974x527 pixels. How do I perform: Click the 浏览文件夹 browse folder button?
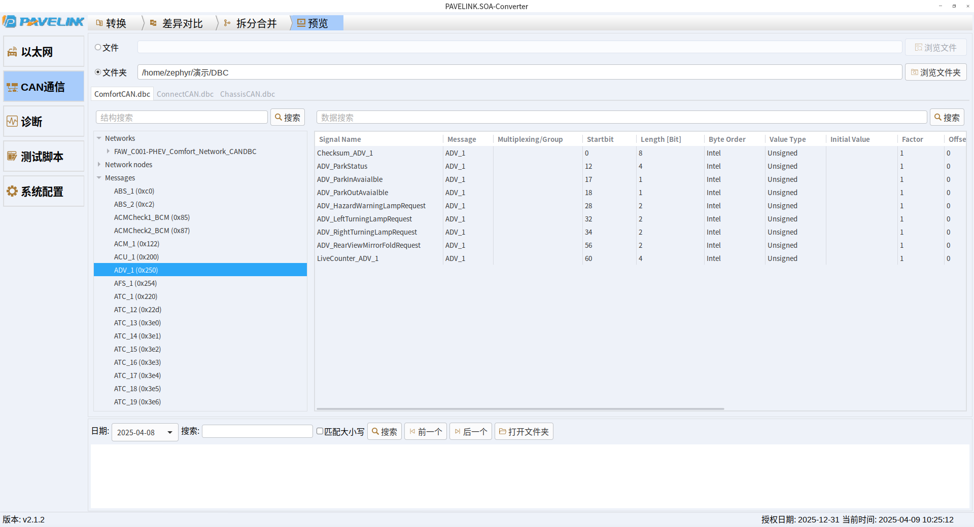(935, 72)
